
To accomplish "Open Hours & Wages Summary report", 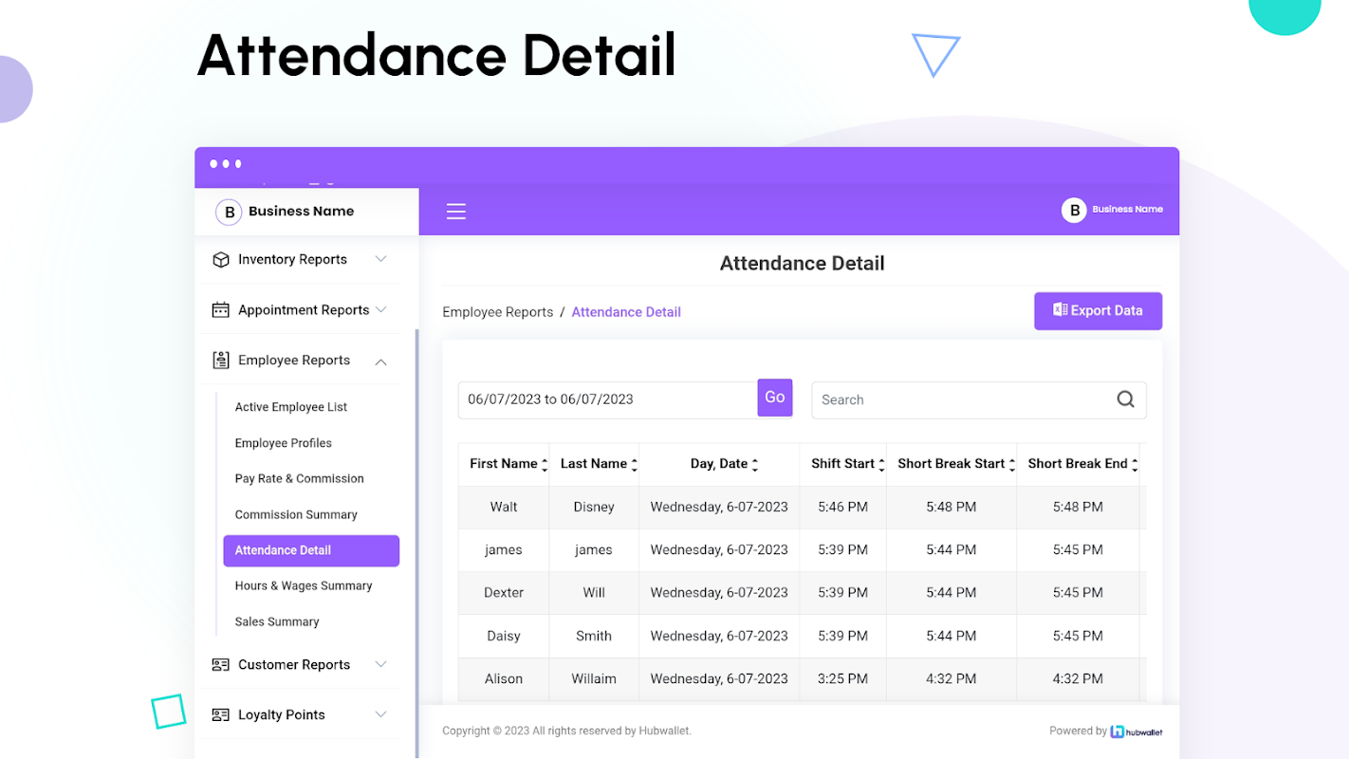I will [304, 586].
